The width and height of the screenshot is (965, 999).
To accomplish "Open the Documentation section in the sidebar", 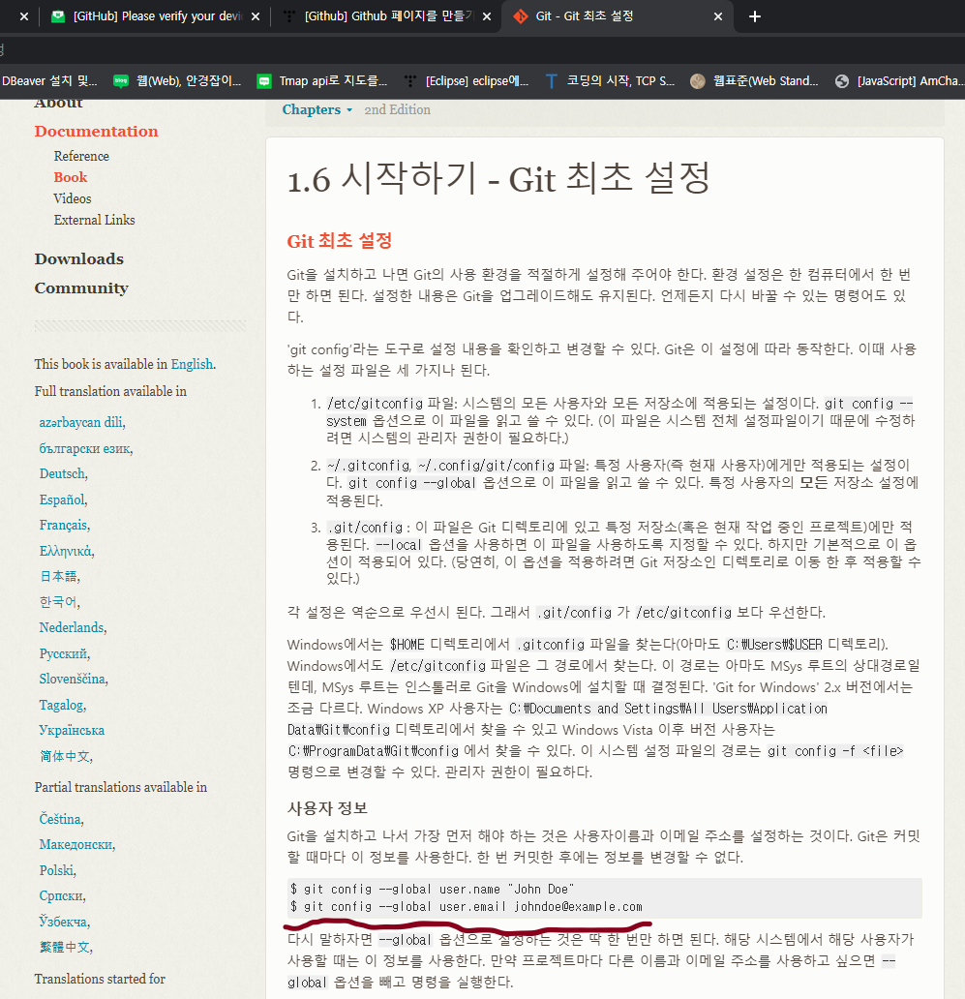I will [96, 132].
